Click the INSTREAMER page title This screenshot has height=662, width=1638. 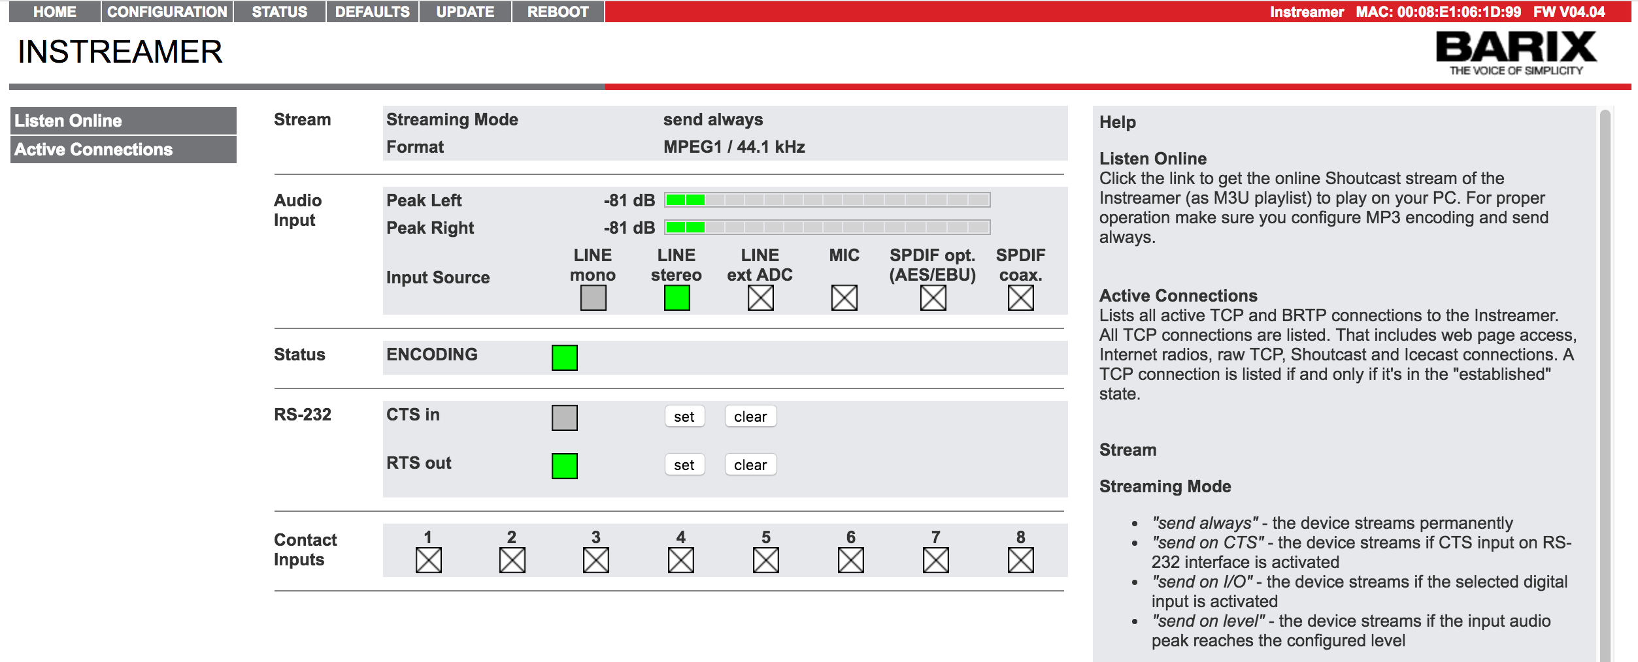(120, 52)
